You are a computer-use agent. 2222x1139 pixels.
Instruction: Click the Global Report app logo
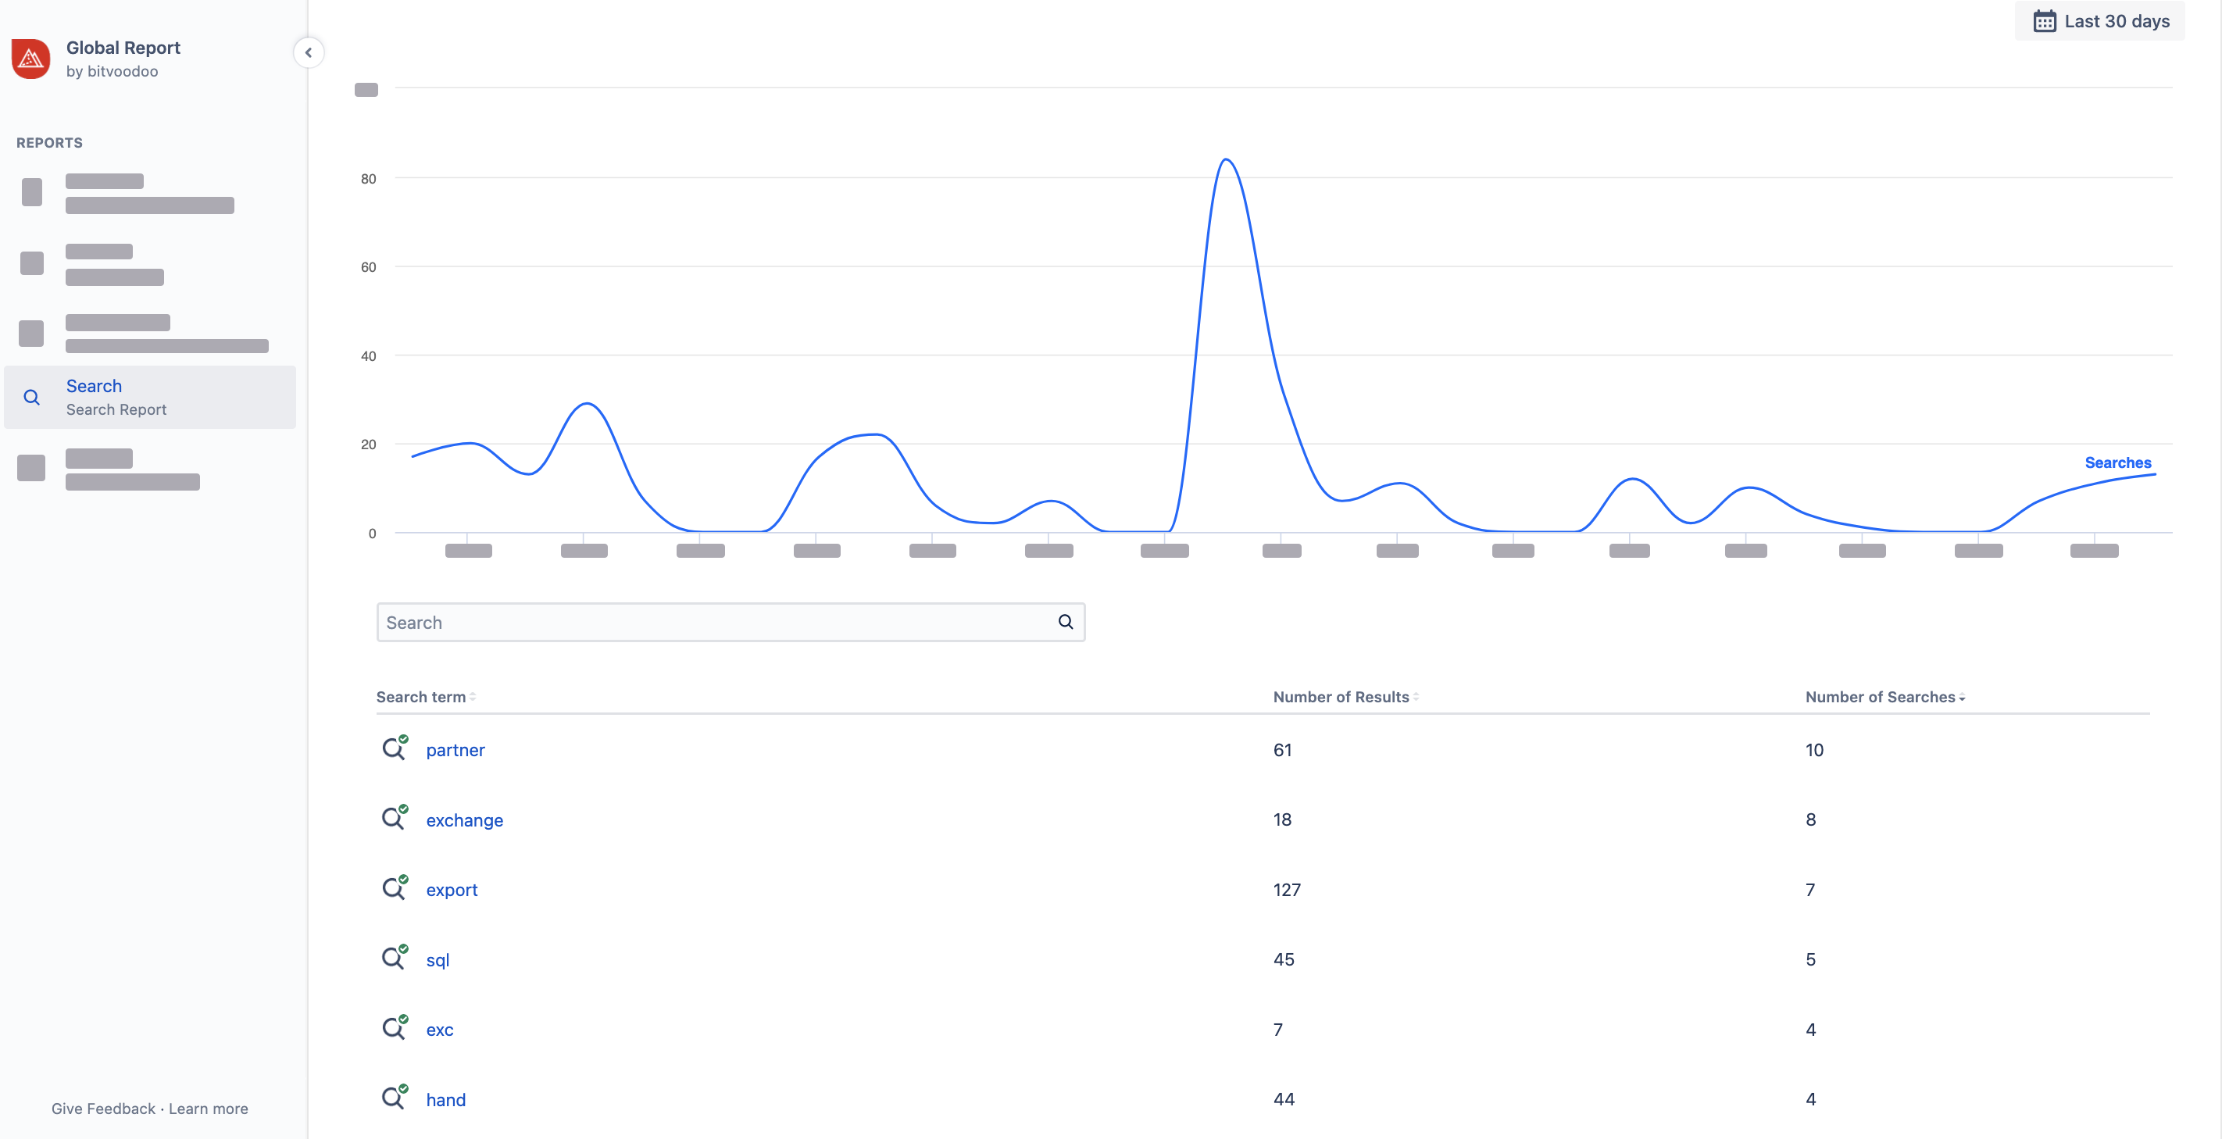click(31, 59)
